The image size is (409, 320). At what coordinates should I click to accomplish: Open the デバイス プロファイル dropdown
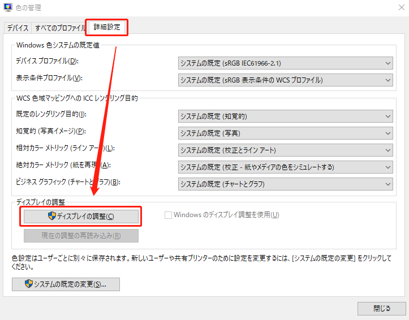point(285,63)
